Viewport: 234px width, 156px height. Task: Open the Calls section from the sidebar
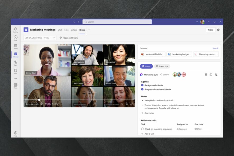click(16, 62)
